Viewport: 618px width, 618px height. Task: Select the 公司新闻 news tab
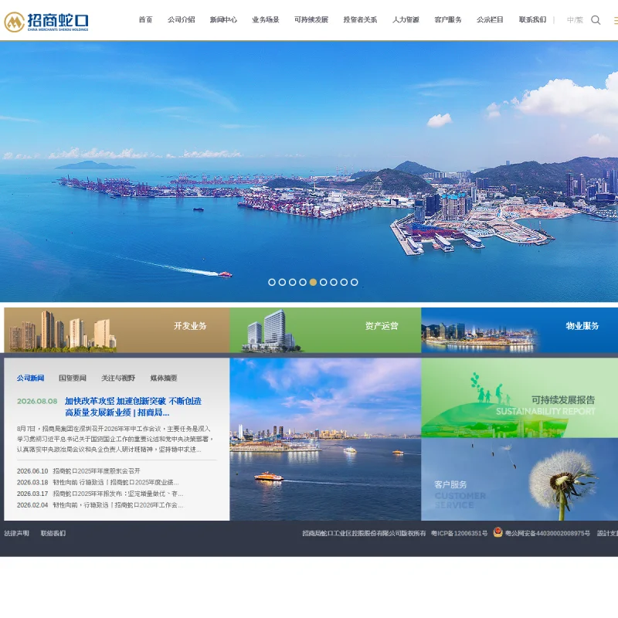pyautogui.click(x=30, y=378)
